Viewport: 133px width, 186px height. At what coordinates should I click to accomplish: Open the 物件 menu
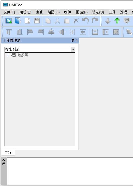pyautogui.click(x=68, y=12)
